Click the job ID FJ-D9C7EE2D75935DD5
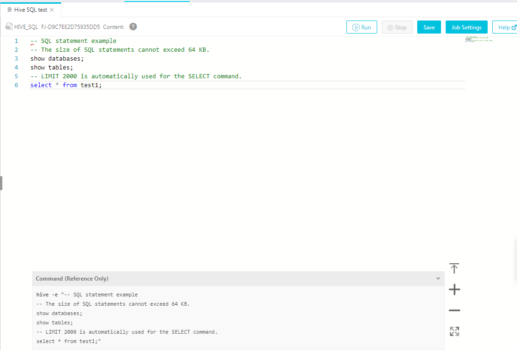Viewport: 517px width, 350px height. (x=70, y=27)
